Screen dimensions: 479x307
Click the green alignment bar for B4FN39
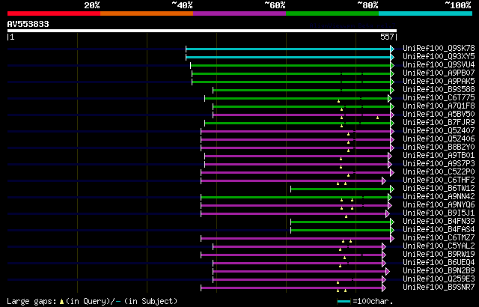coord(341,222)
